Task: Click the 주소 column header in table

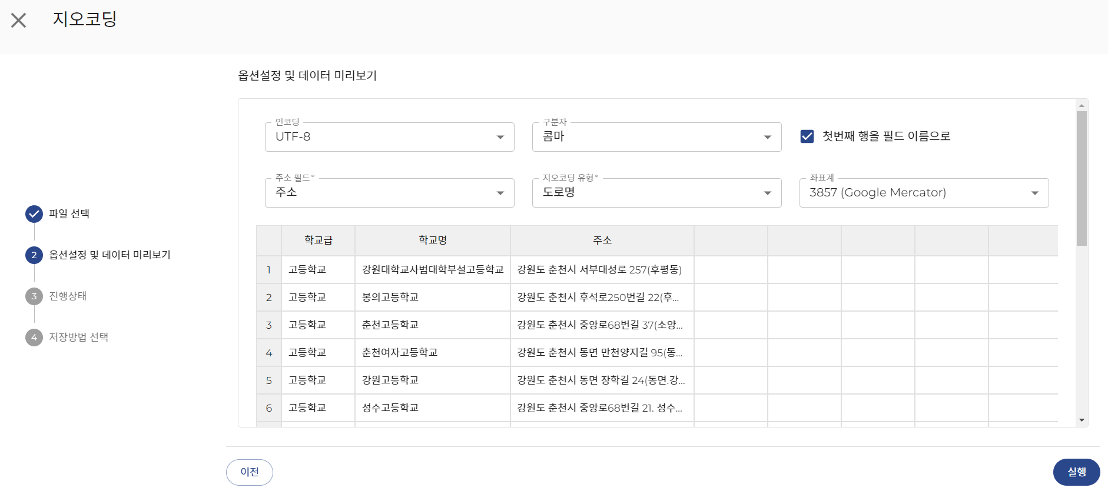Action: point(602,241)
